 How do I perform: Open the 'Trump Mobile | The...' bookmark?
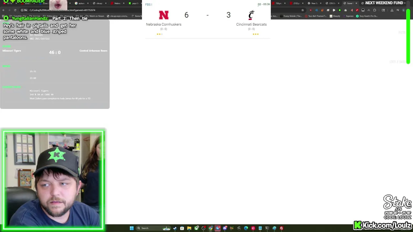(x=291, y=16)
